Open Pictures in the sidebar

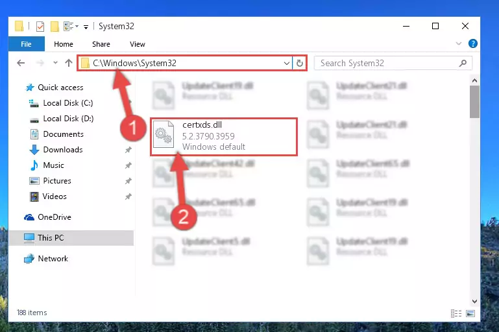57,181
